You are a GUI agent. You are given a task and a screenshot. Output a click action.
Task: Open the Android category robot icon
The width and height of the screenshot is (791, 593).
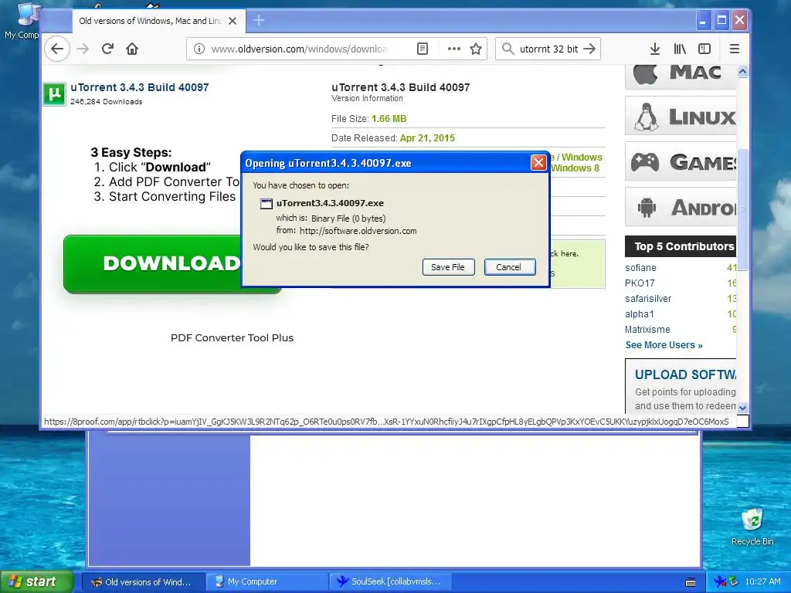tap(647, 207)
